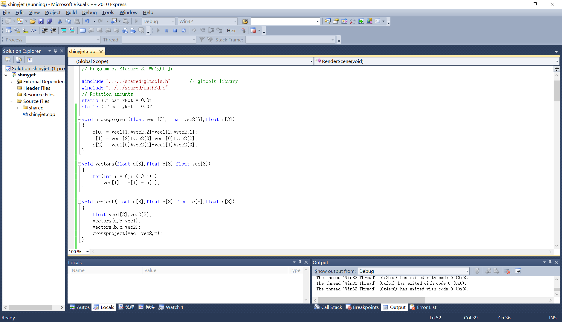Click the Breakpoints window red-dot icon
The image size is (562, 322).
253,30
